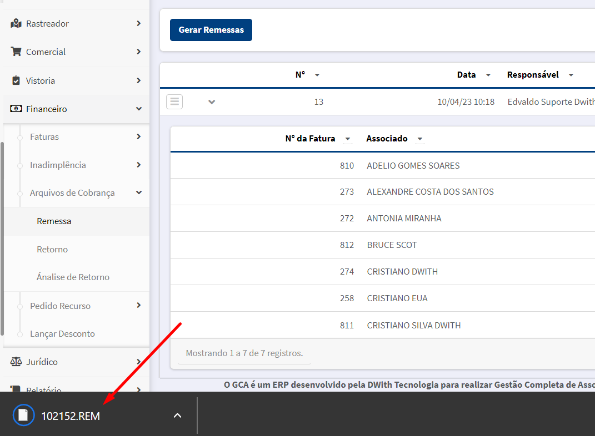Click Associado column header

[387, 139]
